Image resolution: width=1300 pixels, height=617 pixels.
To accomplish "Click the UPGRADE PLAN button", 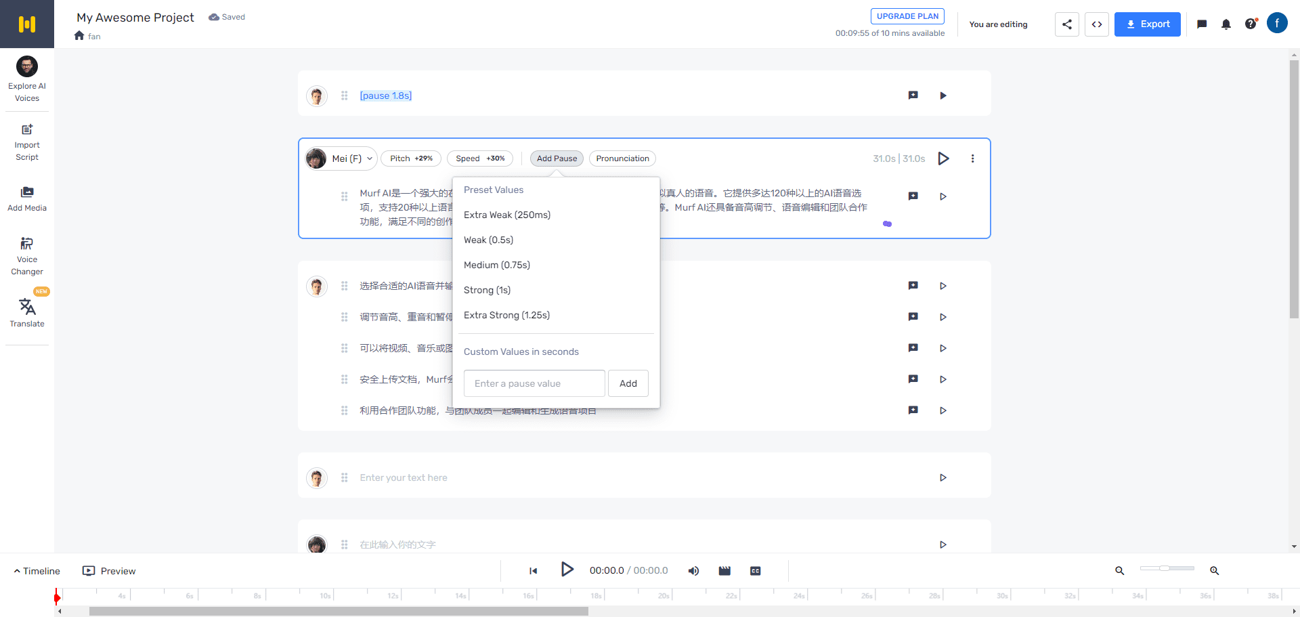I will click(x=907, y=16).
